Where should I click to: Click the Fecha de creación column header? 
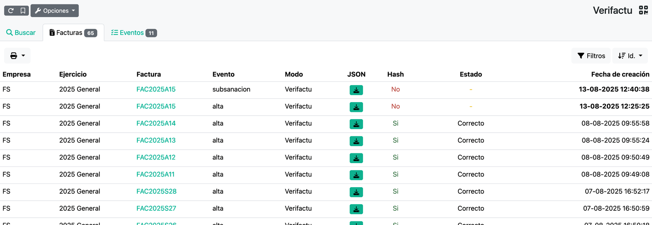620,74
